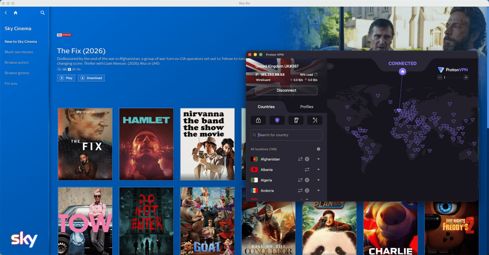The height and width of the screenshot is (255, 489).
Task: Play The Fix (2026)
Action: pos(66,78)
